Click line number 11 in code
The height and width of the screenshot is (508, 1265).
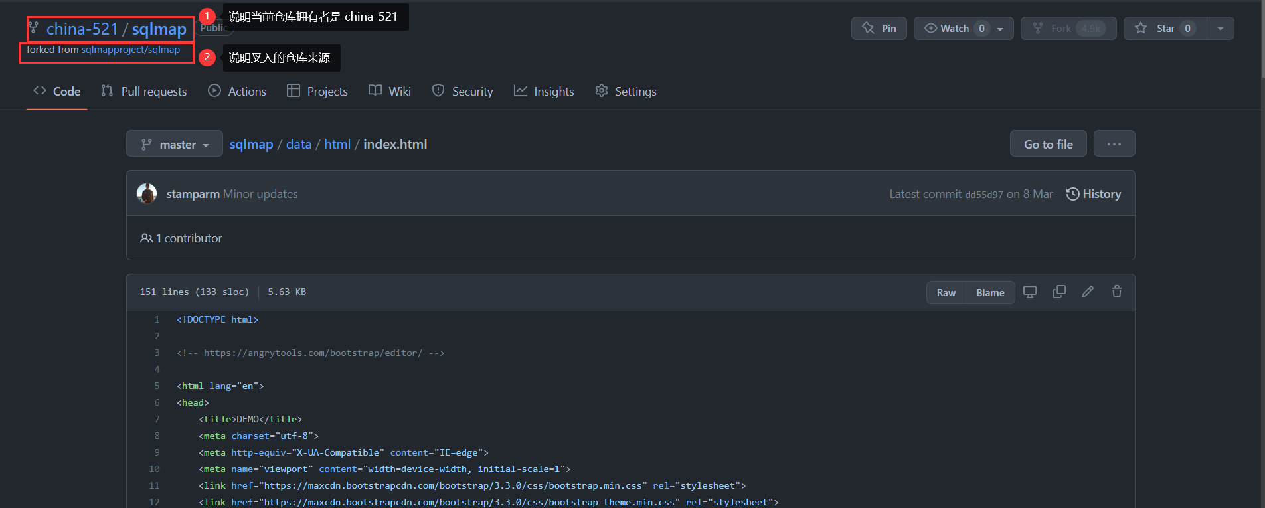click(x=154, y=486)
